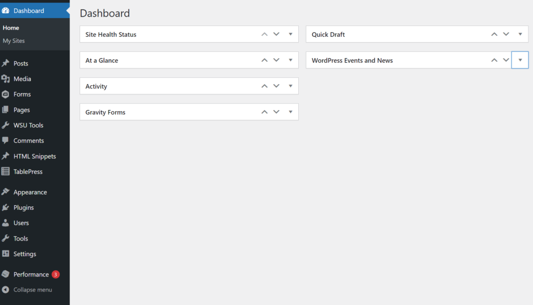
Task: Select Home under the Dashboard menu
Action: coord(10,28)
